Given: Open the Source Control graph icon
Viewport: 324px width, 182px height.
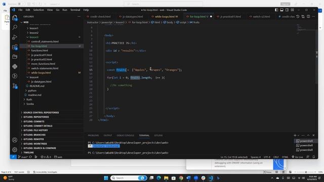Looking at the screenshot, I should coord(15,86).
